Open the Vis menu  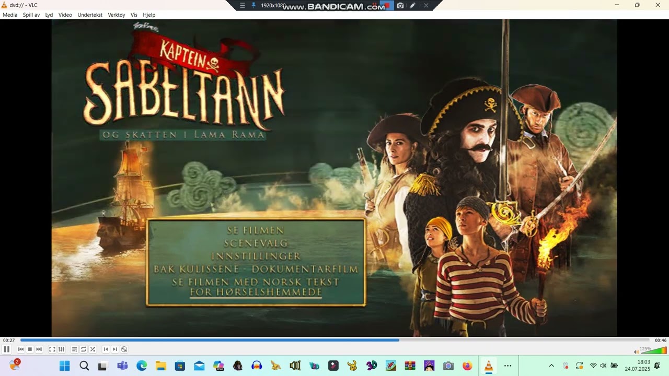(134, 15)
